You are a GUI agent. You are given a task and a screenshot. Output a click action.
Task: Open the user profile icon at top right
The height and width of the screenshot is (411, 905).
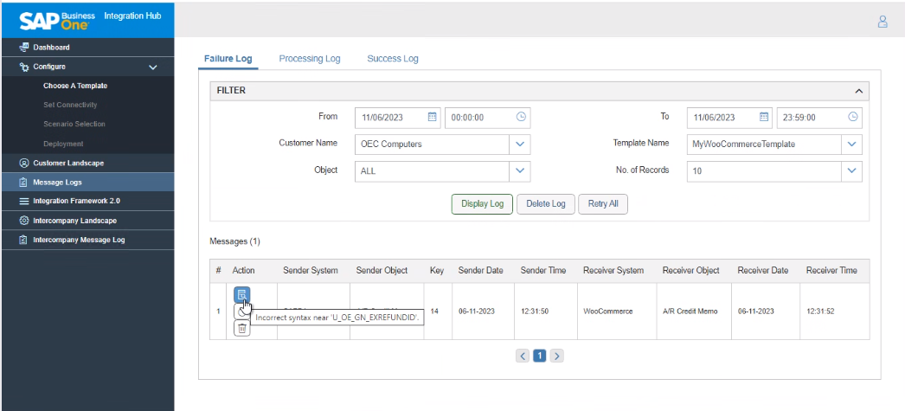883,22
